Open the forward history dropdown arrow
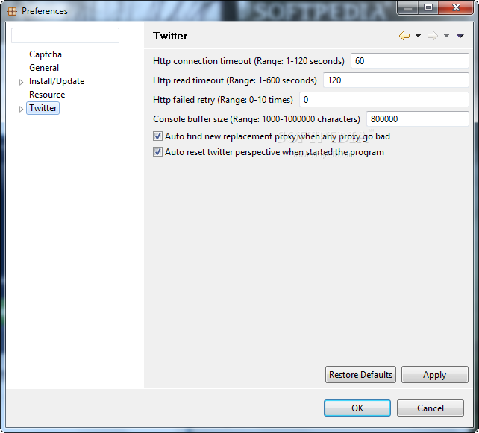 coord(446,36)
